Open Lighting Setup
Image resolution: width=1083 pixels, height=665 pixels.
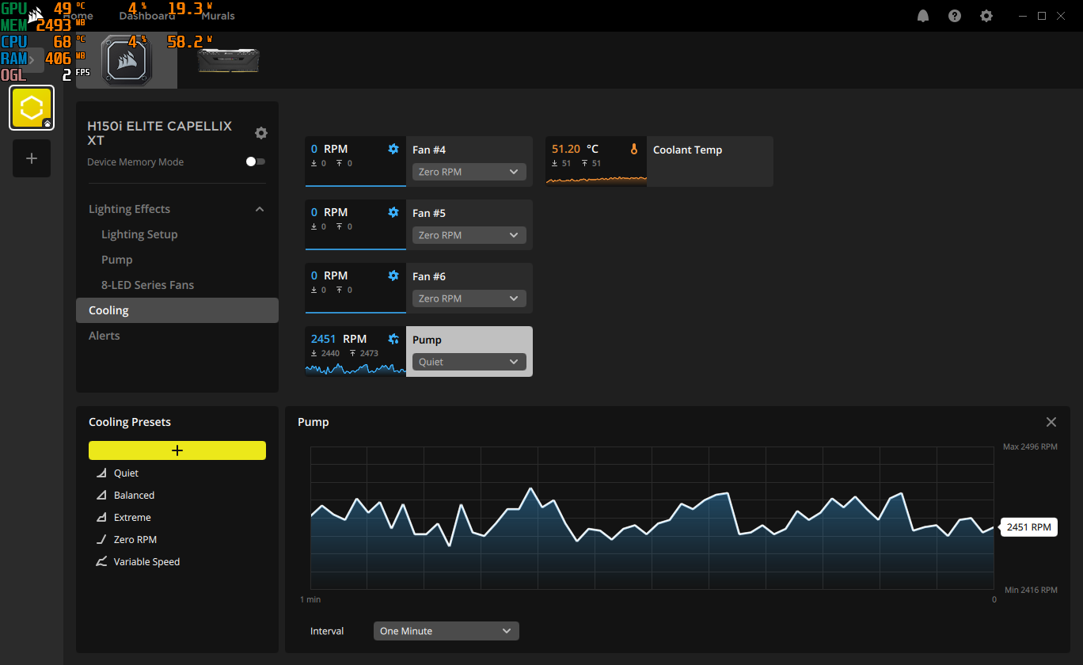pyautogui.click(x=139, y=234)
